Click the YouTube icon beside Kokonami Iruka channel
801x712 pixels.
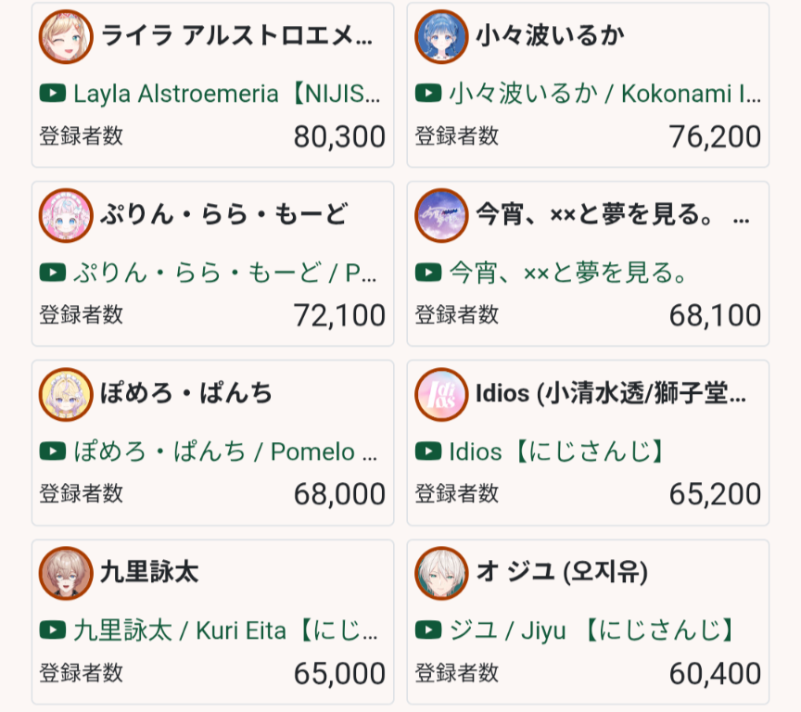428,94
